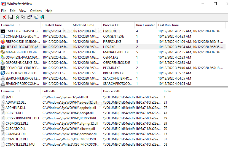The width and height of the screenshot is (228, 147).
Task: Click the MANAGE-BDE.EXE keys icon
Action: [3, 52]
